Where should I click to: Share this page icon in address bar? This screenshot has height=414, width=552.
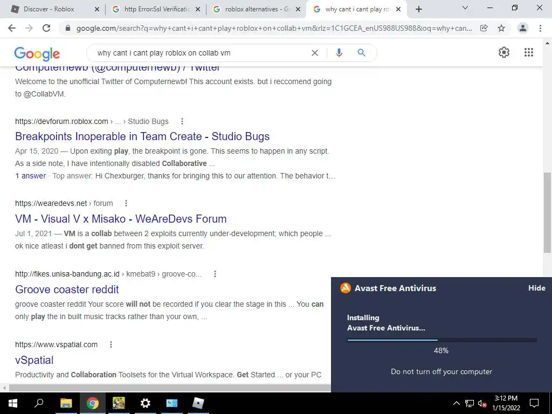tap(484, 28)
